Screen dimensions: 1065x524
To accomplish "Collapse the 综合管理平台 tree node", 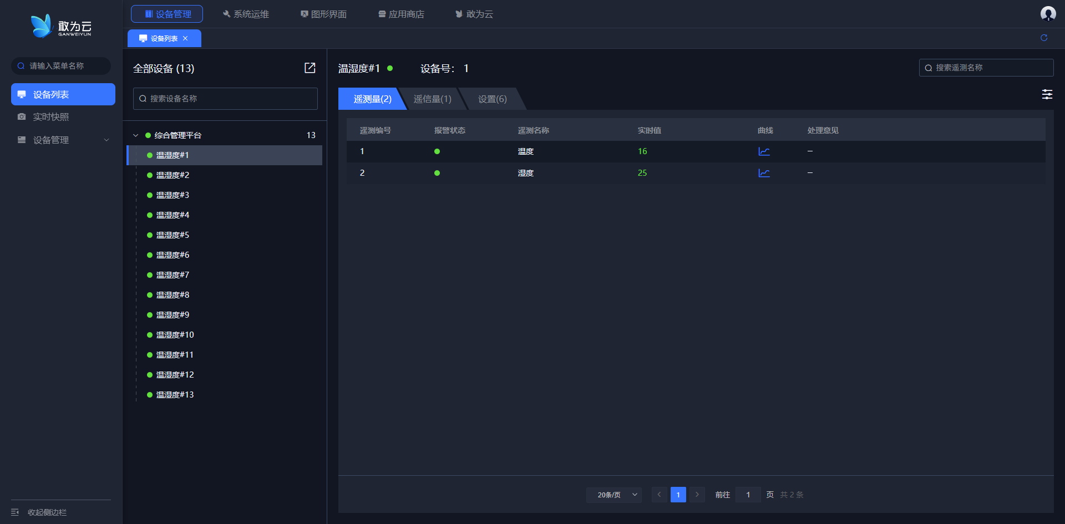I will (x=136, y=135).
